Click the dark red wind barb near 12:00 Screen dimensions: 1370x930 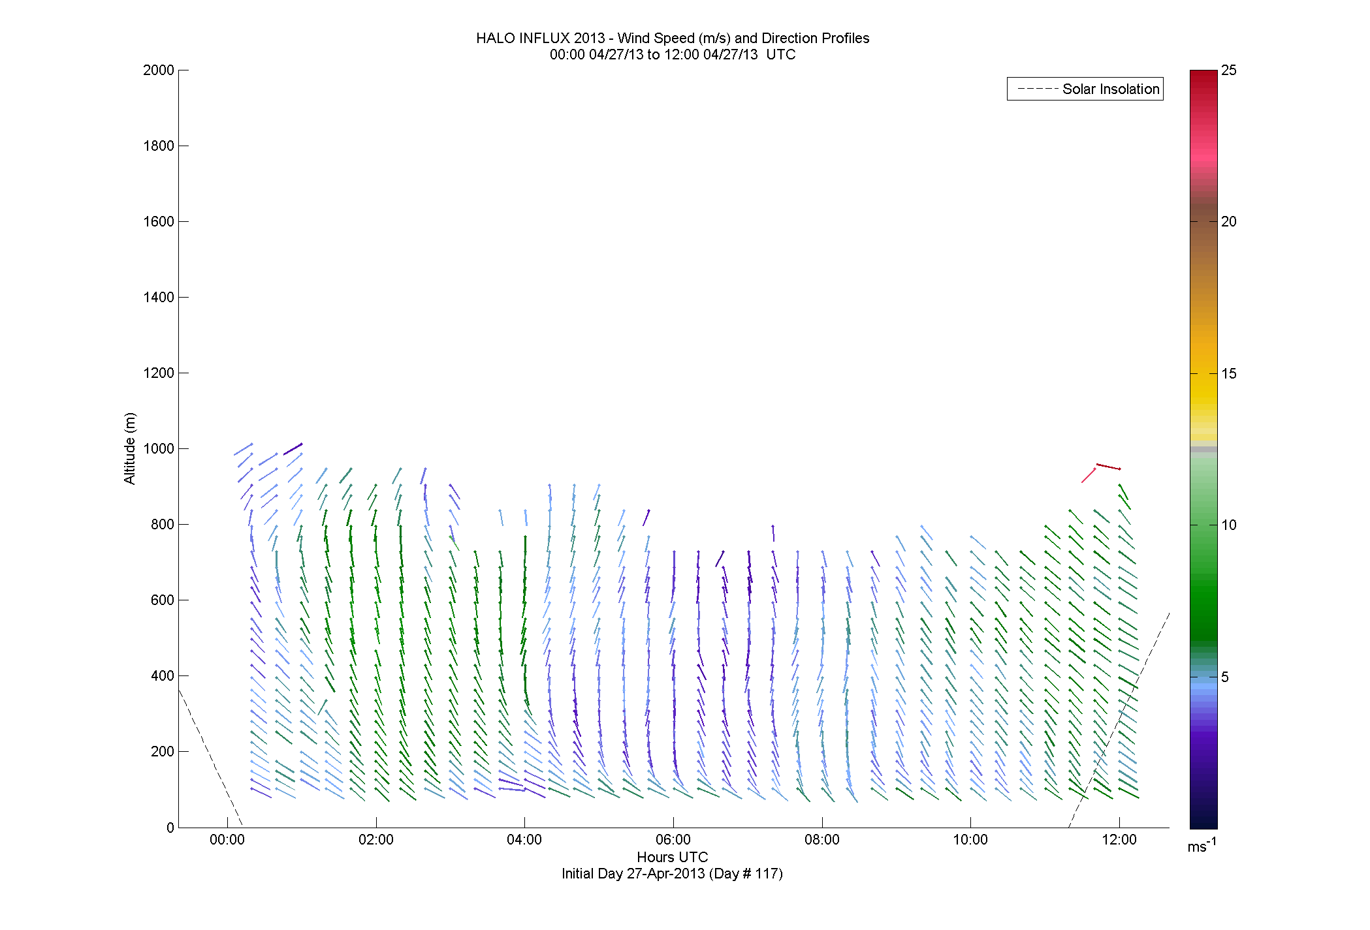[1108, 467]
